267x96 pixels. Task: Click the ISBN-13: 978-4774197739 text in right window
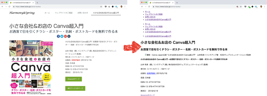(x=153, y=86)
